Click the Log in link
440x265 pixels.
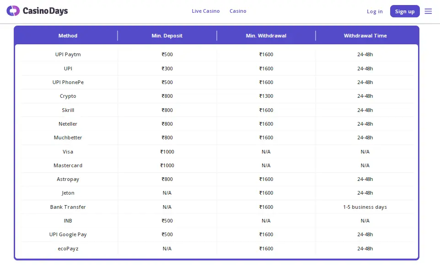375,11
